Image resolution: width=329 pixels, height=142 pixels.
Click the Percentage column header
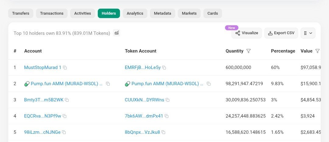coord(283,51)
